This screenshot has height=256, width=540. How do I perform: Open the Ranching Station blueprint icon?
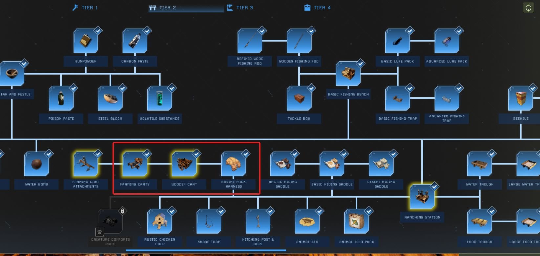click(422, 197)
